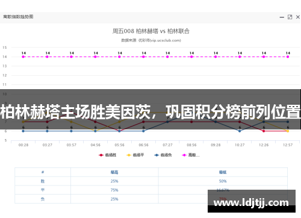Select the pink 14 data point at 07:27
301x218 pixels.
pyautogui.click(x=167, y=57)
